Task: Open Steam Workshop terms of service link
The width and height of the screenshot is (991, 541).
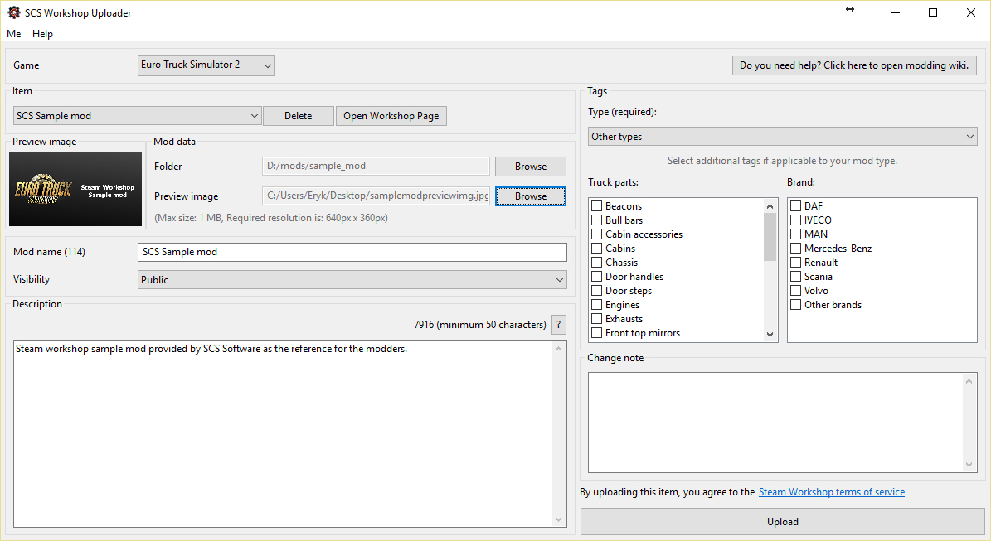Action: (831, 492)
